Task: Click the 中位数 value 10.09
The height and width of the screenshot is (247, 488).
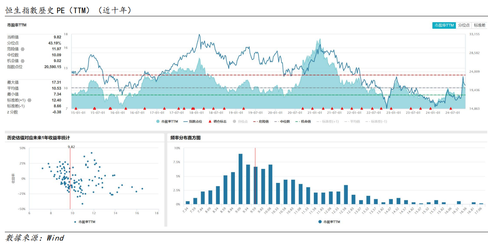Action: pos(57,55)
